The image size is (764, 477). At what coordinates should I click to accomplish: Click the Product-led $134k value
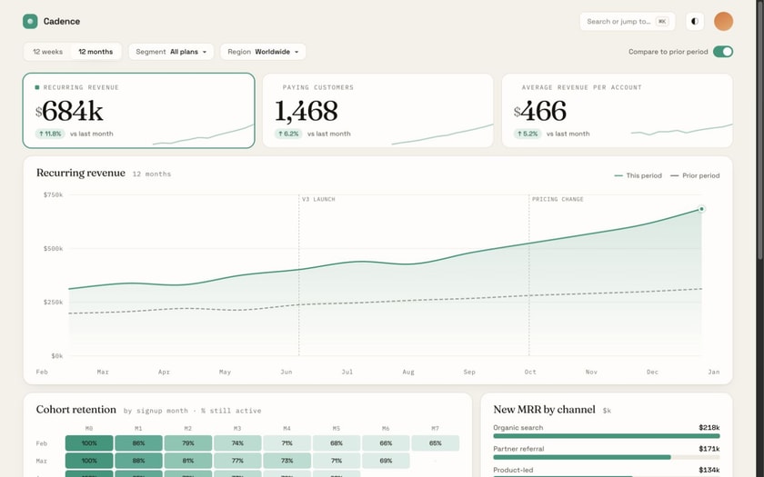(709, 470)
